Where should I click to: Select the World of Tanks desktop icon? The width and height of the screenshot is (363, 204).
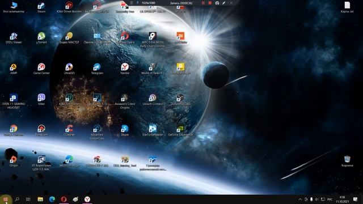pos(153,69)
